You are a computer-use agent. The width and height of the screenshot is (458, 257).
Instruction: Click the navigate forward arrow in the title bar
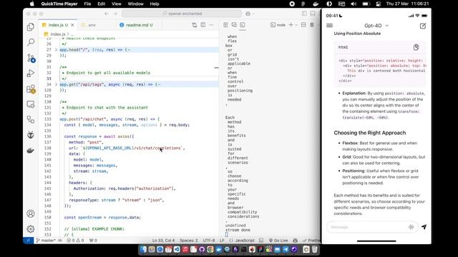pyautogui.click(x=115, y=14)
